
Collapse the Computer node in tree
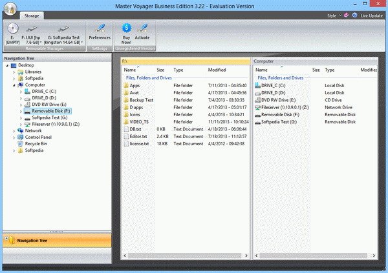click(14, 85)
